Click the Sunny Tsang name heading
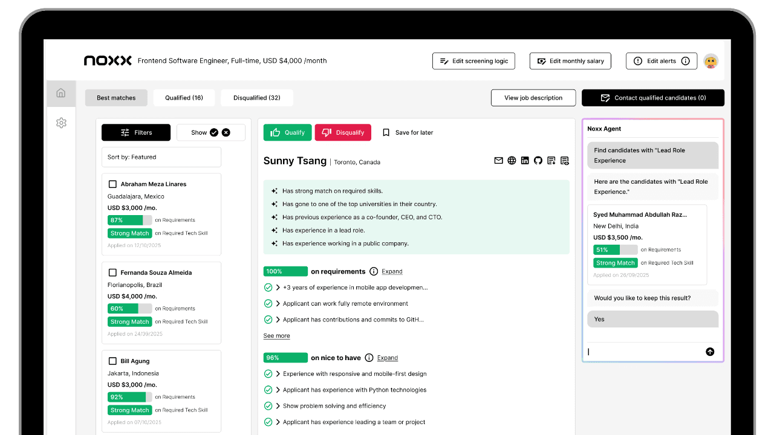 [295, 161]
